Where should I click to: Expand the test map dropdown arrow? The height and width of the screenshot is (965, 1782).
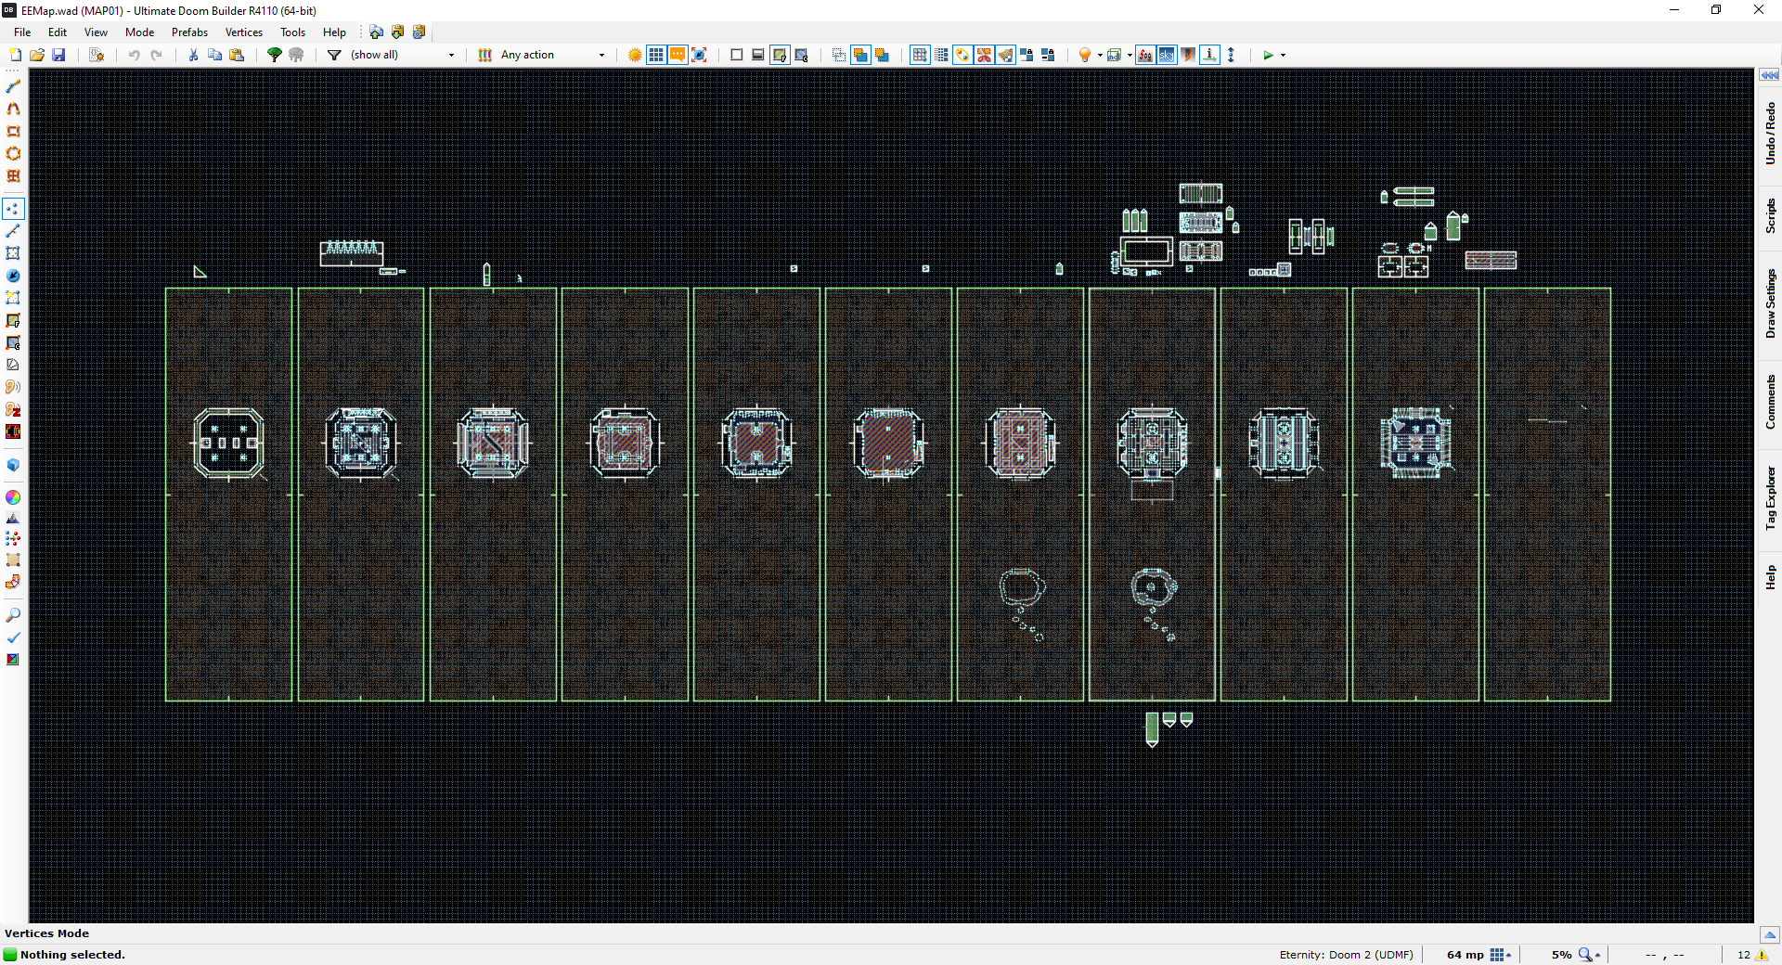pos(1284,55)
